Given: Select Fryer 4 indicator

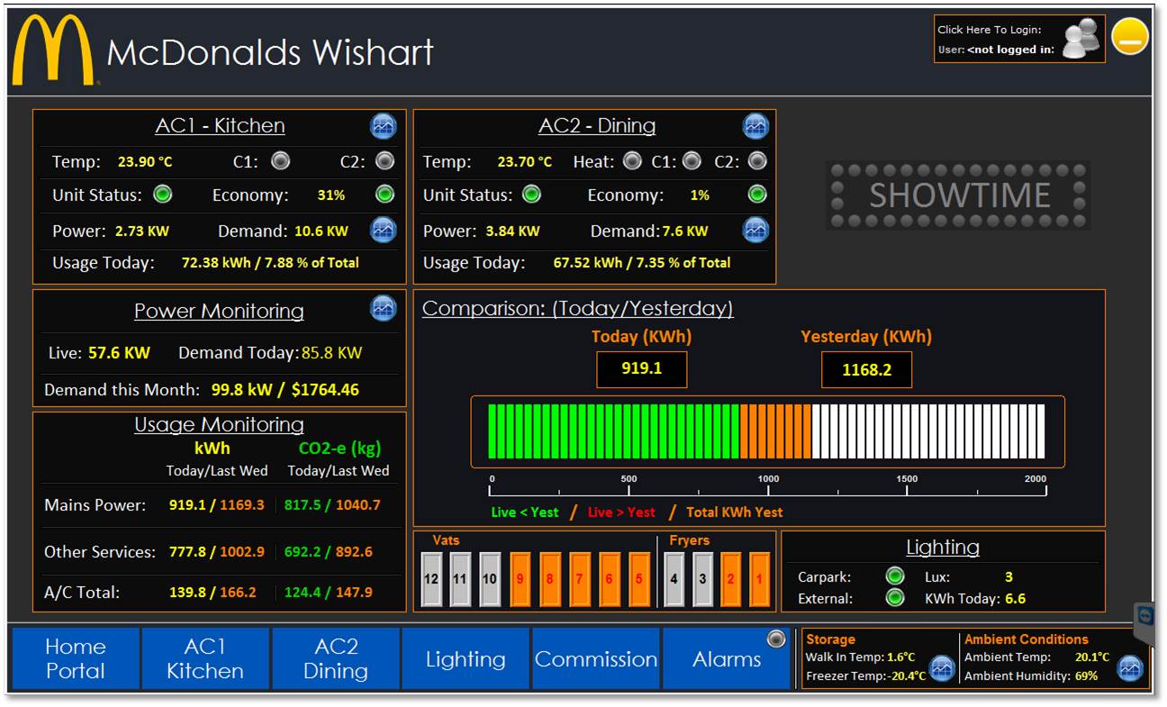Looking at the screenshot, I should pyautogui.click(x=674, y=579).
